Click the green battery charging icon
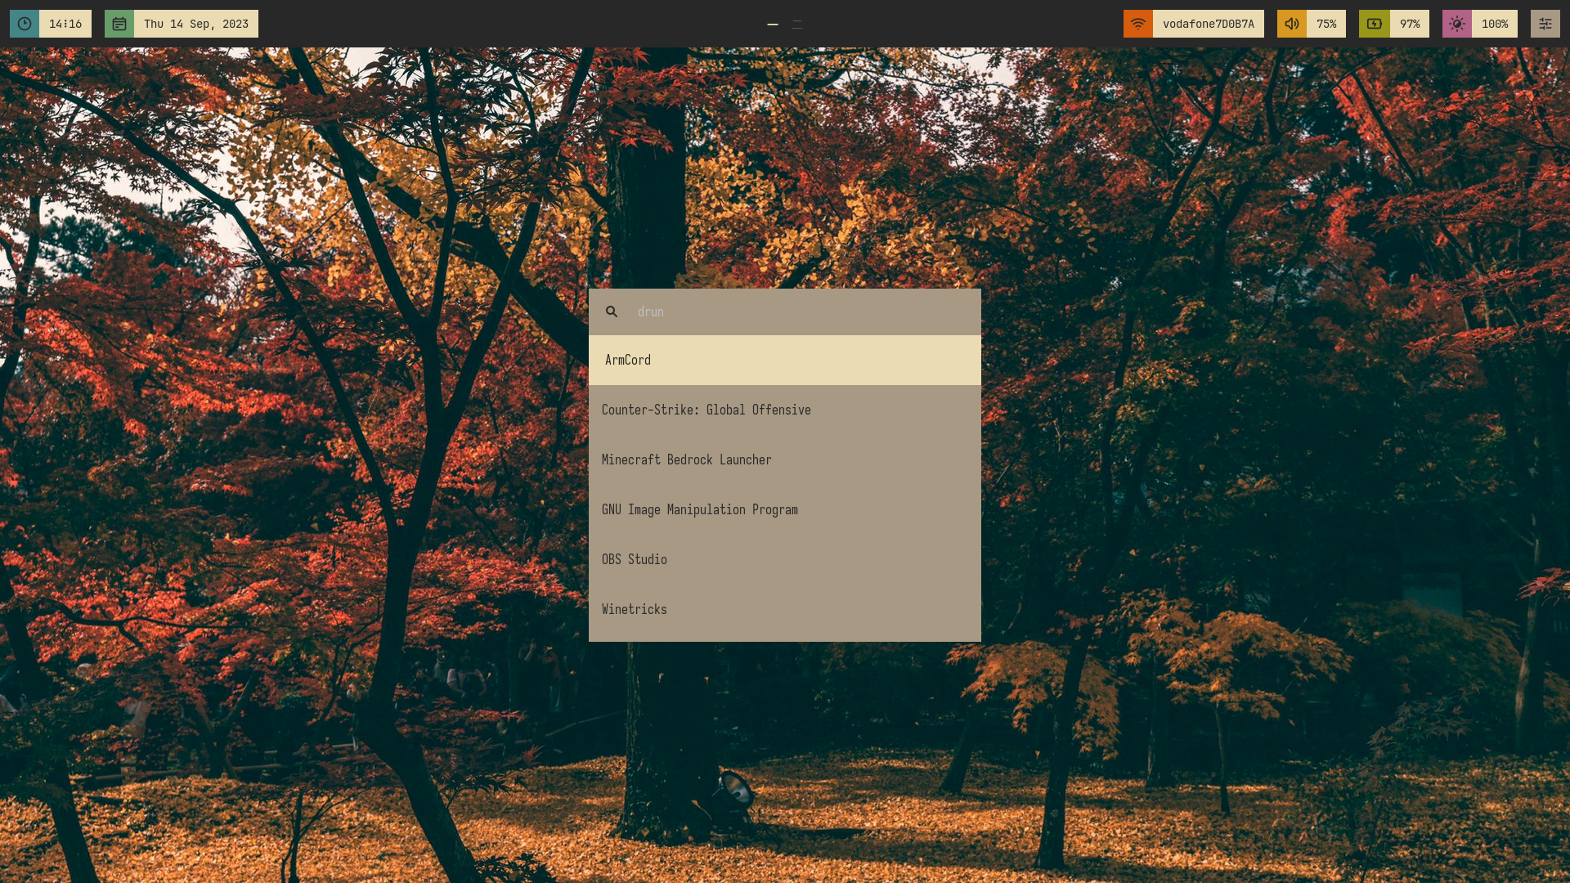The image size is (1570, 883). tap(1374, 24)
